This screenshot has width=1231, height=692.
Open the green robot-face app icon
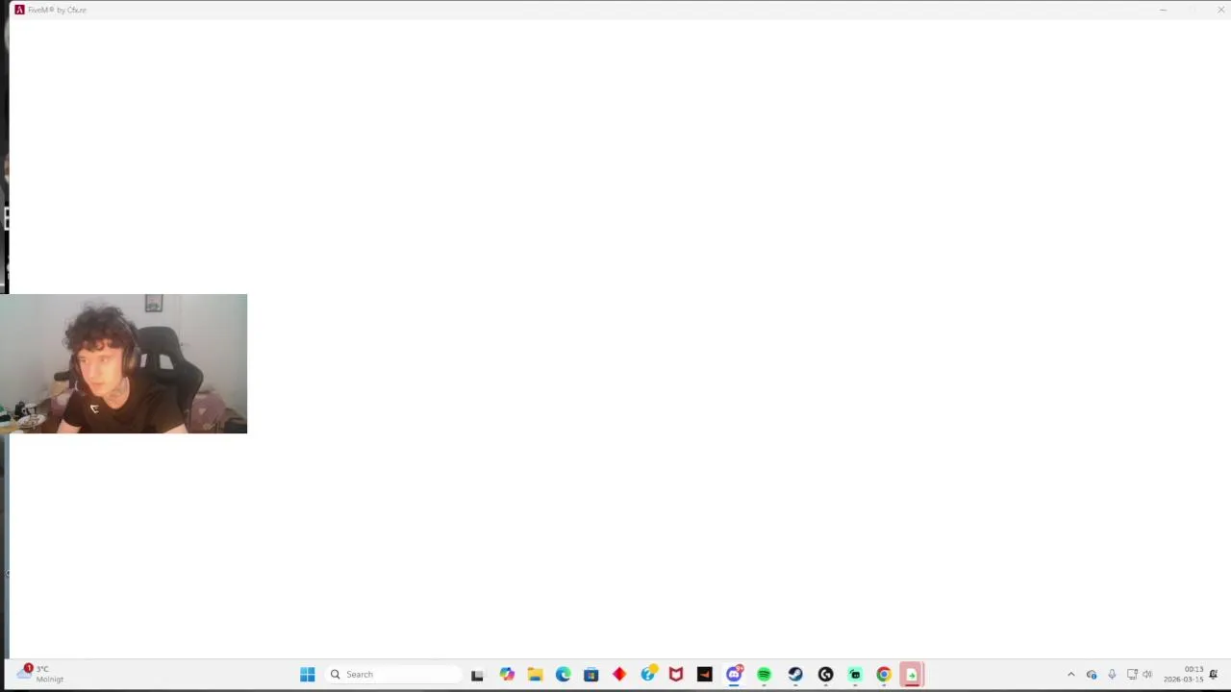pyautogui.click(x=855, y=675)
